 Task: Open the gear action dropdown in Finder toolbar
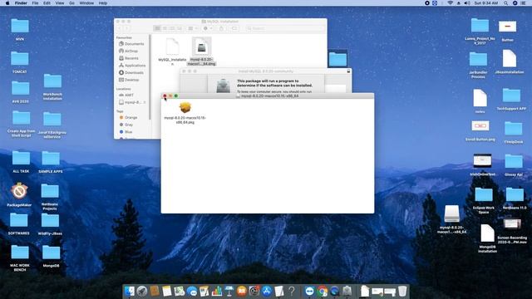tap(207, 28)
